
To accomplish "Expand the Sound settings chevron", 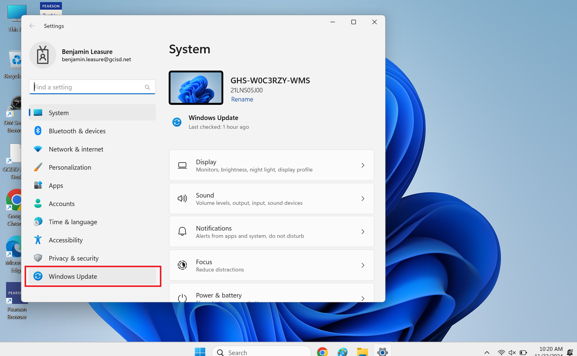I will 363,199.
